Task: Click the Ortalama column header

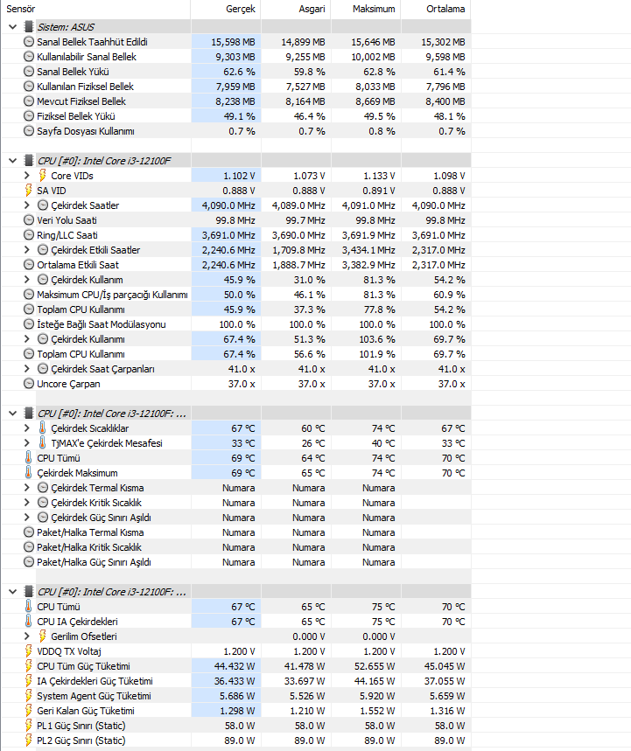Action: click(436, 9)
